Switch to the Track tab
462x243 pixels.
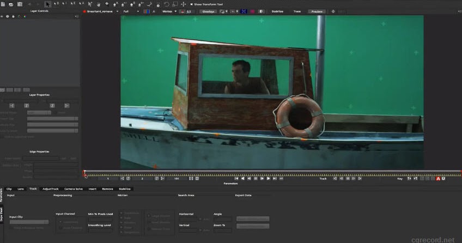coord(33,189)
